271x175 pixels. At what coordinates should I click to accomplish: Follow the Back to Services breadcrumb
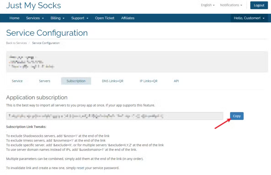pyautogui.click(x=16, y=43)
